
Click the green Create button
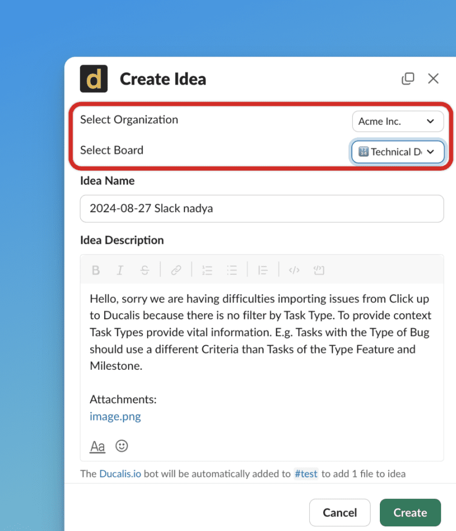point(410,513)
